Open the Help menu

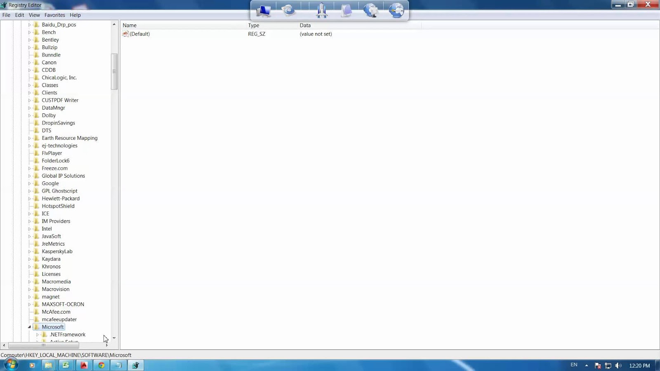75,15
